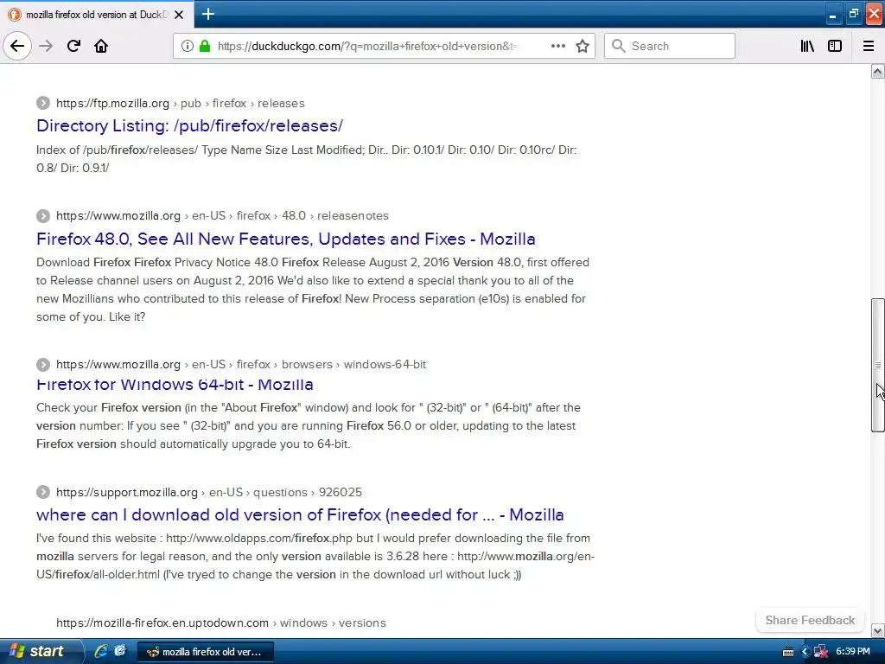Click the support.mozilla.org result round icon
The height and width of the screenshot is (664, 885).
[x=43, y=492]
